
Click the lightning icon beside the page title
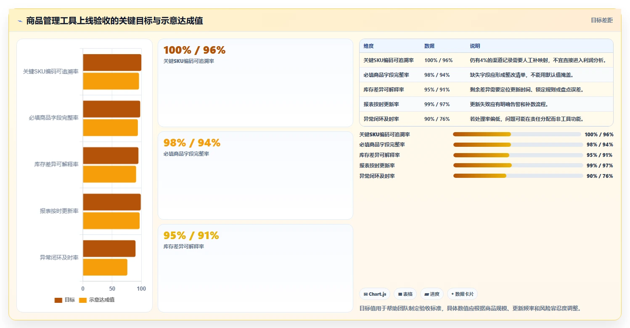pos(20,21)
